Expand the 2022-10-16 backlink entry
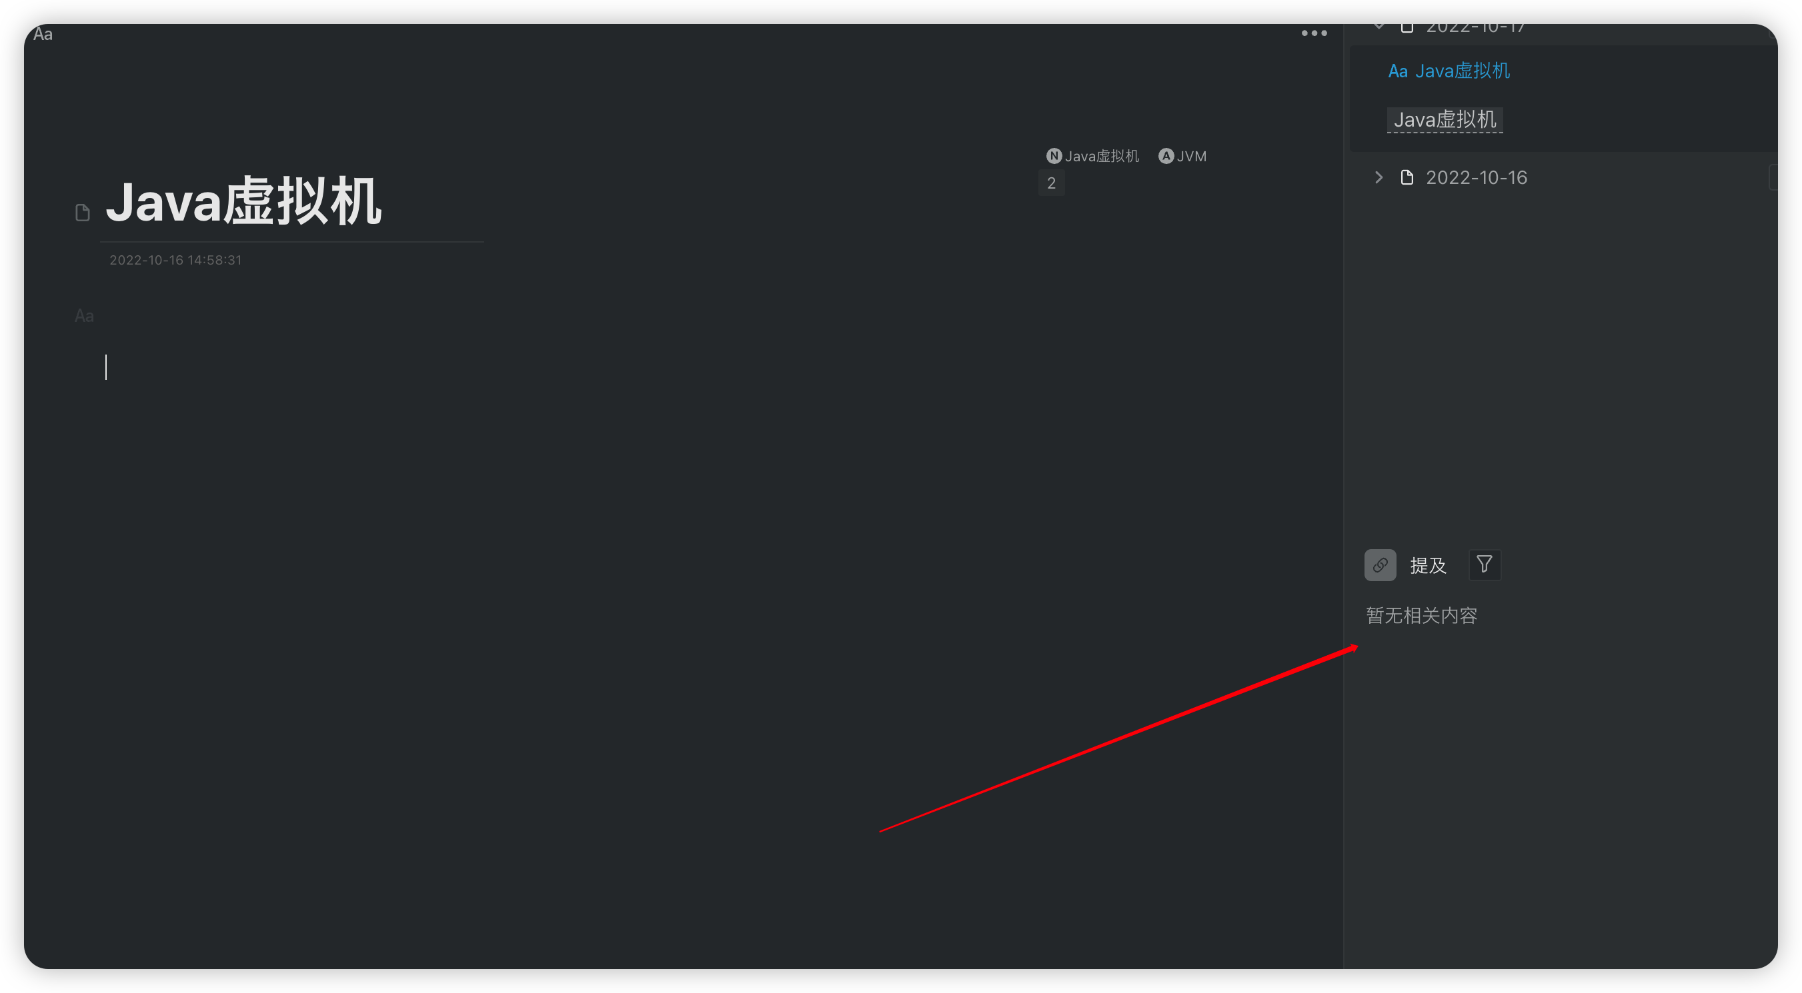The image size is (1802, 993). pos(1379,177)
